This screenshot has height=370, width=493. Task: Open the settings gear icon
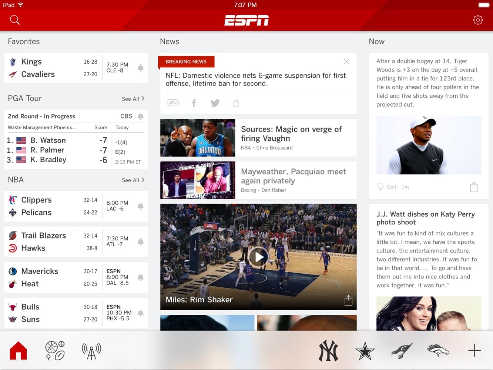coord(478,20)
